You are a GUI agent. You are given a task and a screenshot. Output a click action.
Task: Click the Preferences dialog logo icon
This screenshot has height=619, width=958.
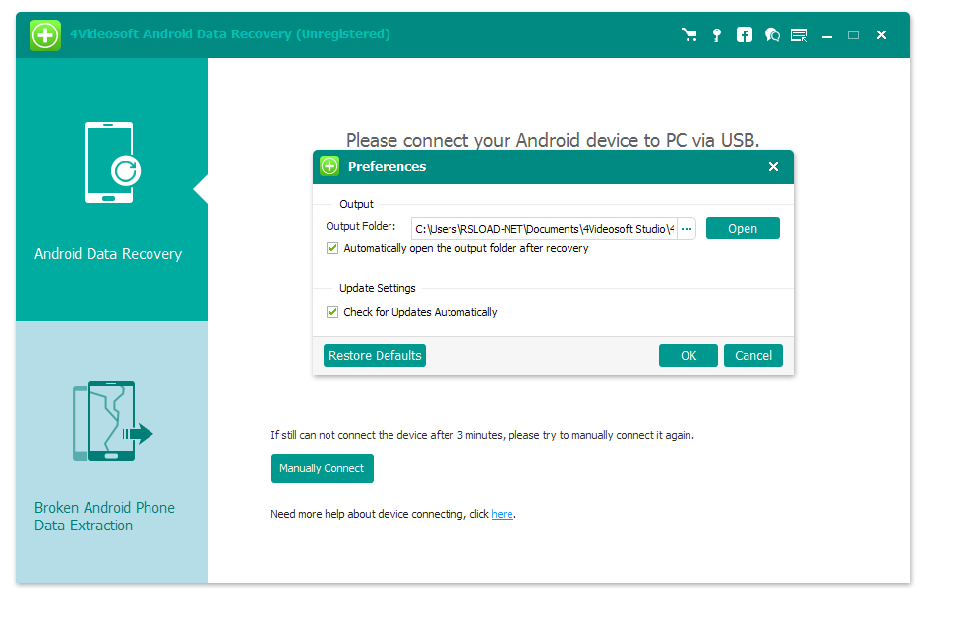pyautogui.click(x=329, y=166)
